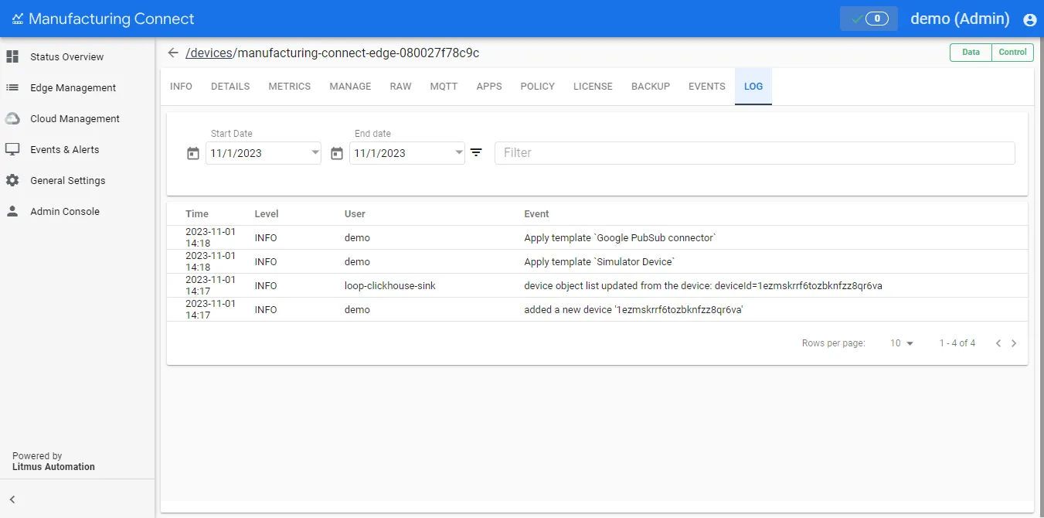The height and width of the screenshot is (518, 1044).
Task: Go to previous page of log
Action: coord(998,343)
